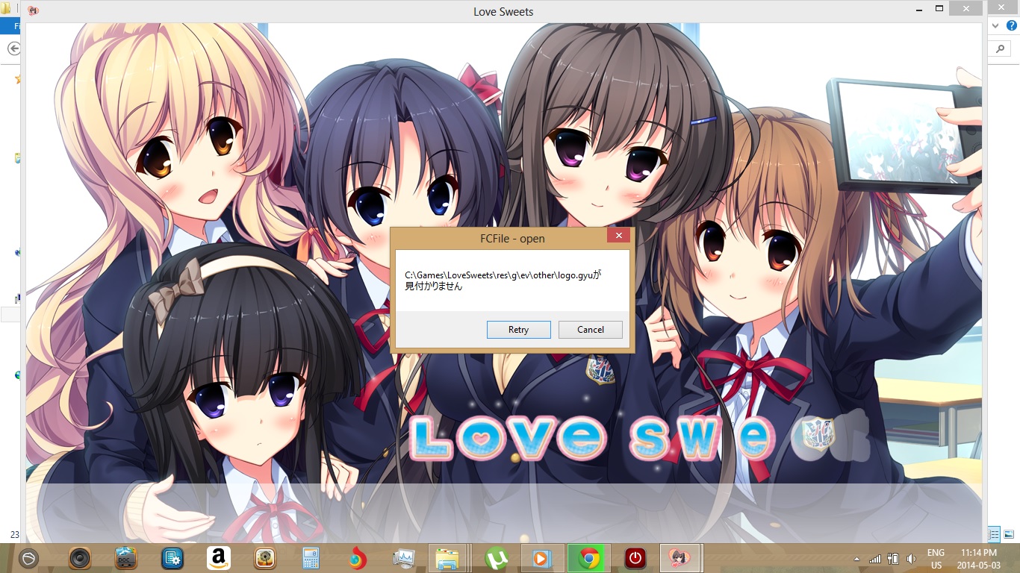Open the speaker app in the taskbar
The height and width of the screenshot is (573, 1020).
80,558
